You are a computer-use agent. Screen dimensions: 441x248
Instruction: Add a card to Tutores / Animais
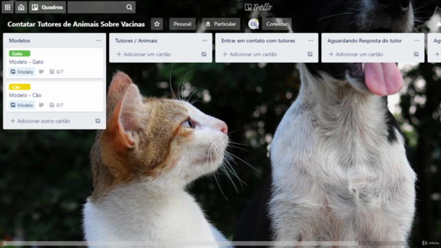[143, 54]
